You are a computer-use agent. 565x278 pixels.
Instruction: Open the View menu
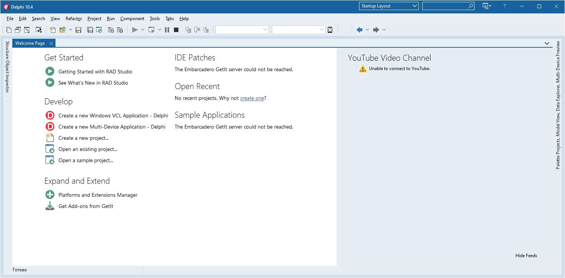55,19
